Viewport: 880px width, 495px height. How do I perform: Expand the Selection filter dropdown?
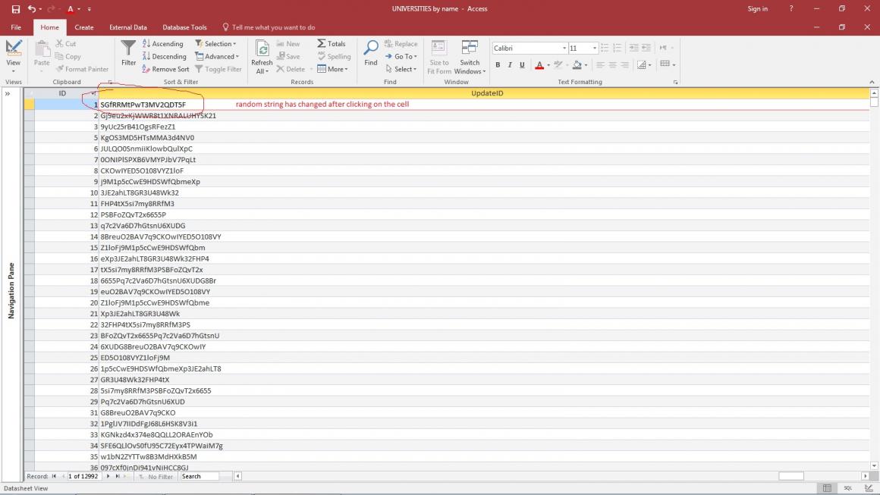point(215,44)
